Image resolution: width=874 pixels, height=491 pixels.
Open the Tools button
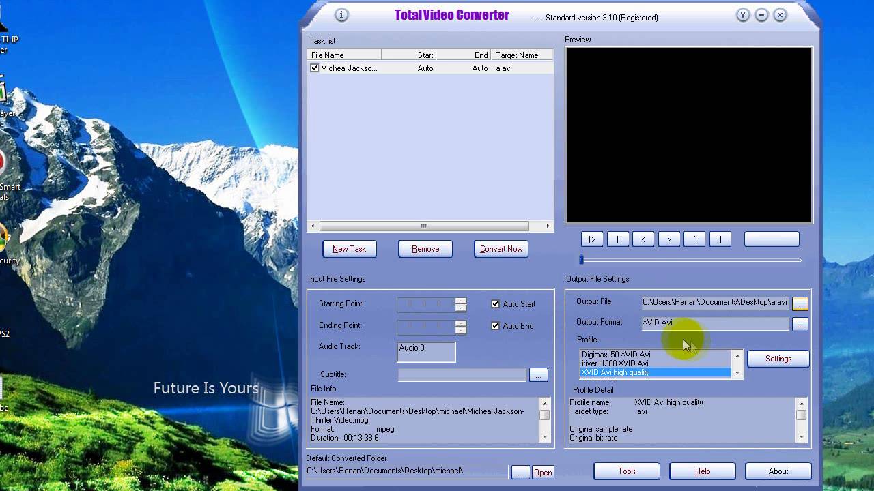[627, 471]
